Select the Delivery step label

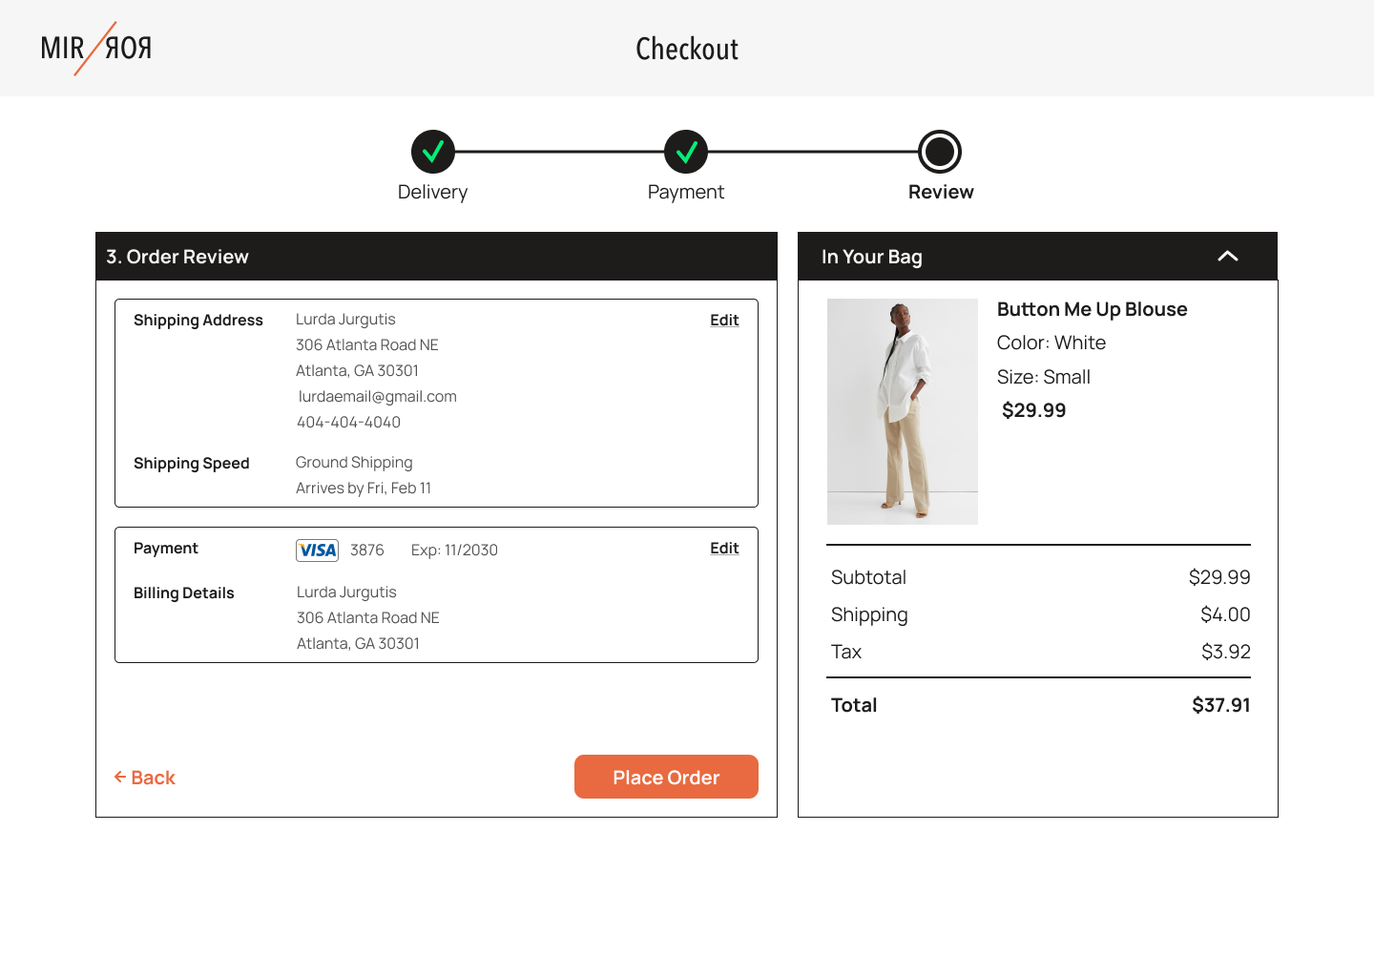[x=432, y=193]
